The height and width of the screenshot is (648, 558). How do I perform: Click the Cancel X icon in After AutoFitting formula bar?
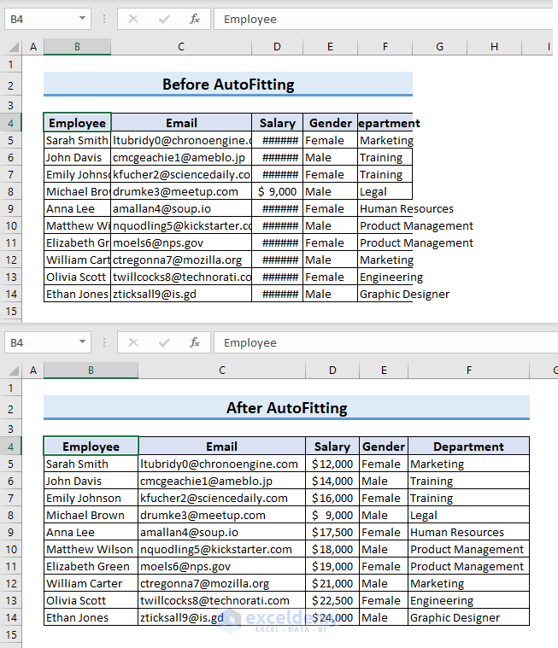pos(133,342)
